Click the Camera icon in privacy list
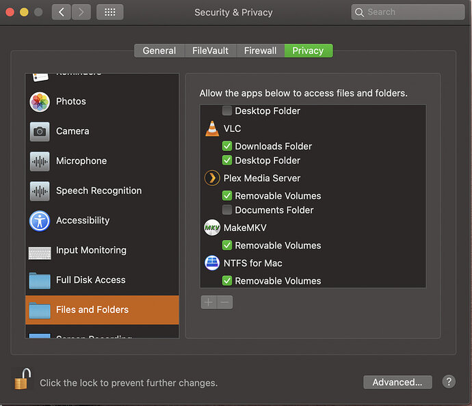 [40, 131]
